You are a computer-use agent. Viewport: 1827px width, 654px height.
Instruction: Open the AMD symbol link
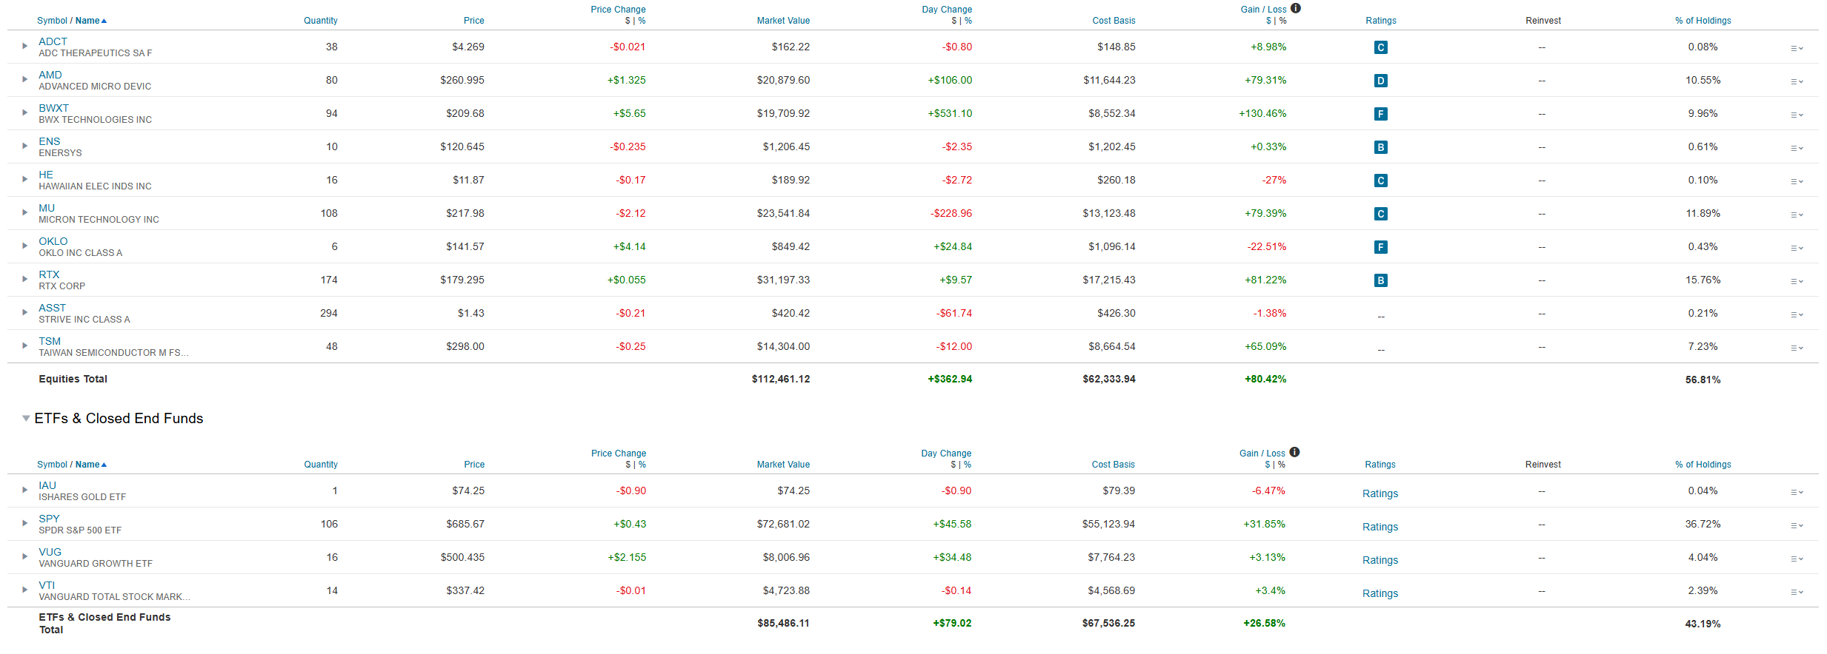click(50, 75)
